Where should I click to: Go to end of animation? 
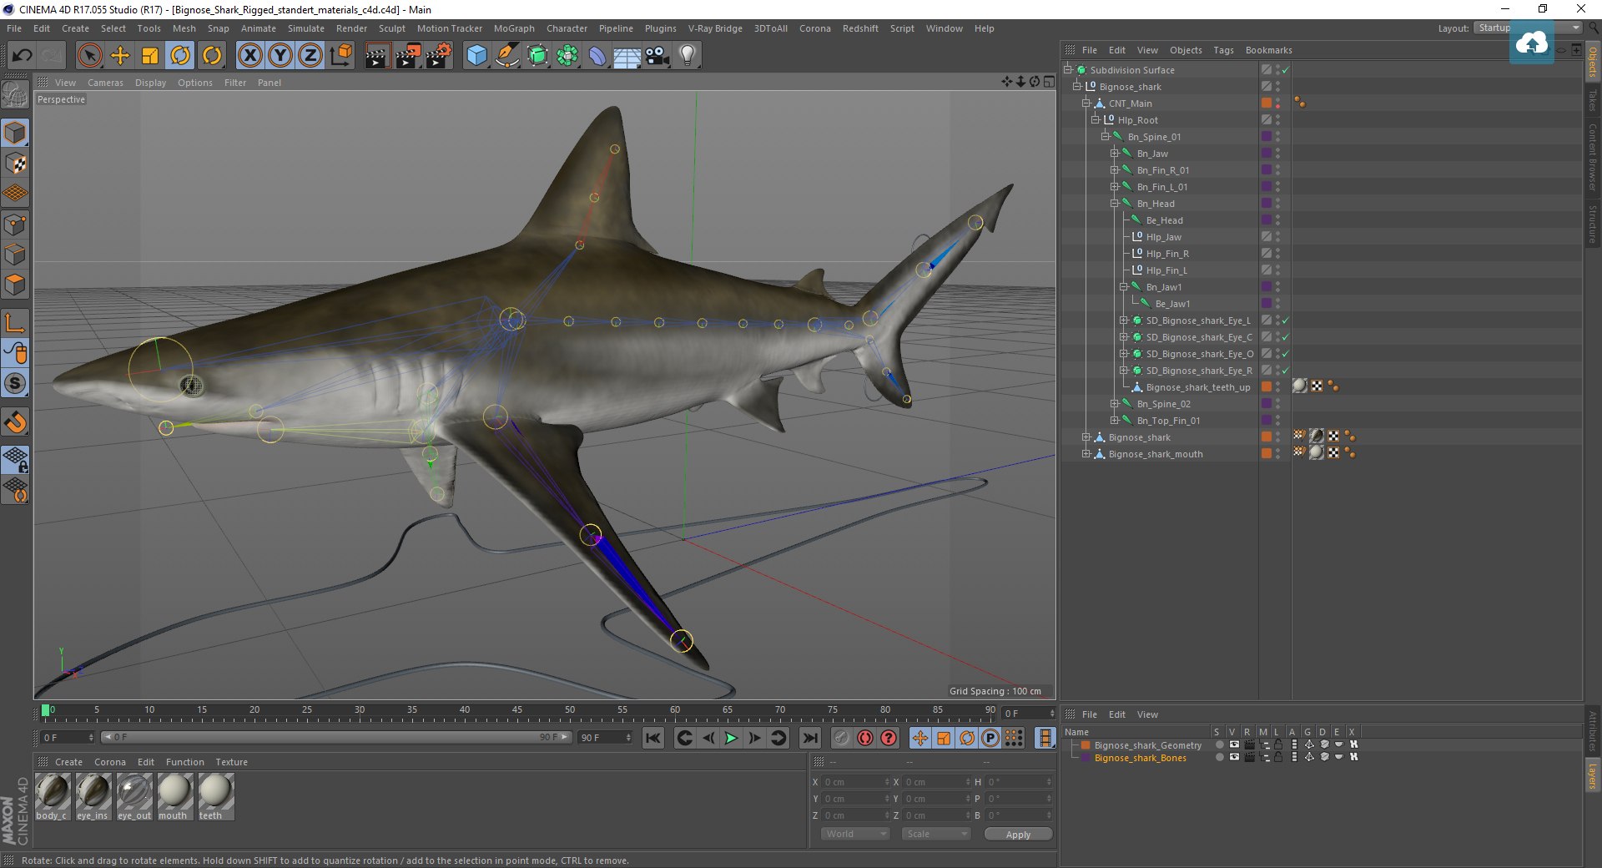tap(809, 738)
